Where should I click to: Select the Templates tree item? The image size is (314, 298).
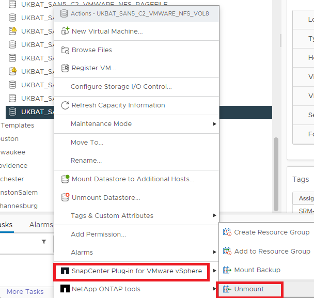[x=18, y=126]
